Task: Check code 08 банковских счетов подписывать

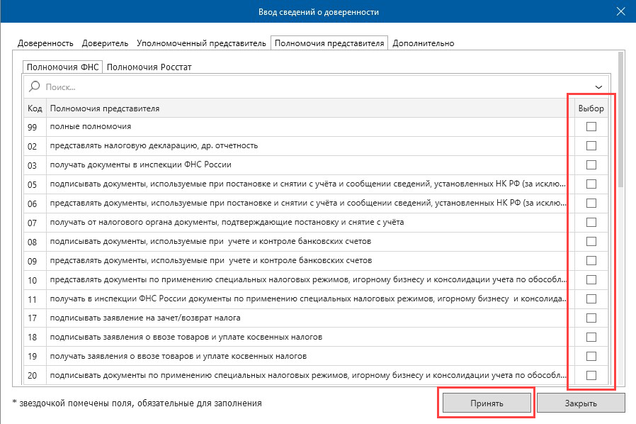Action: 591,241
